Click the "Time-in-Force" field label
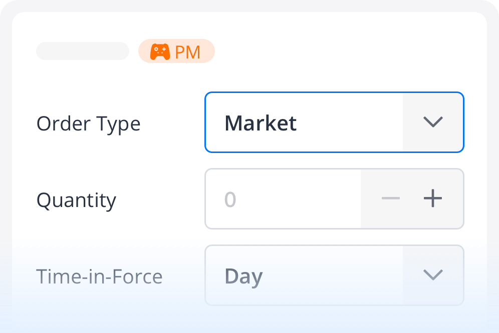499x333 pixels. (99, 276)
